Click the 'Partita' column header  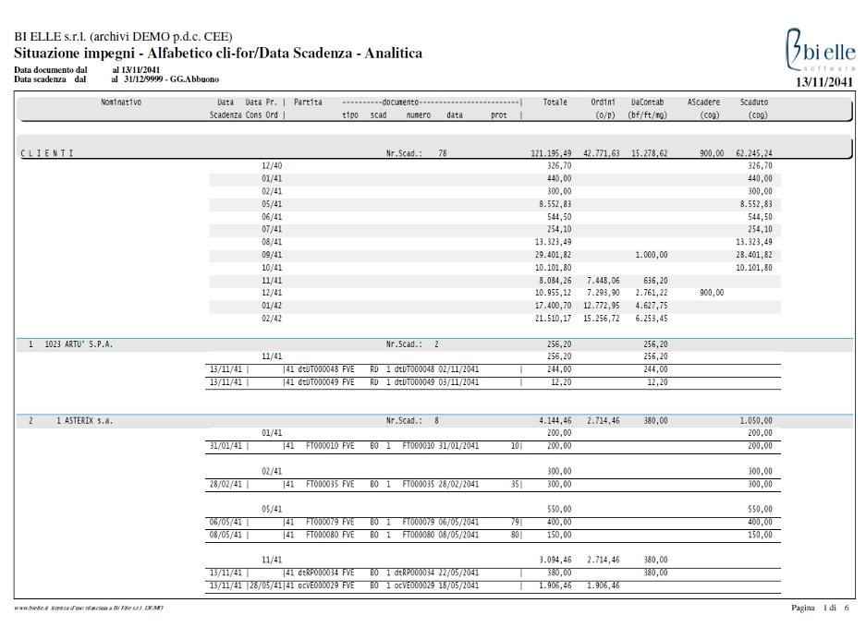point(308,102)
